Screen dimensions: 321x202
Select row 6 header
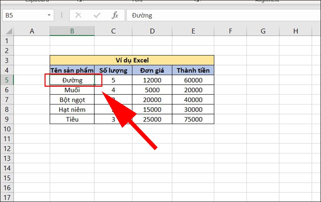click(x=7, y=90)
